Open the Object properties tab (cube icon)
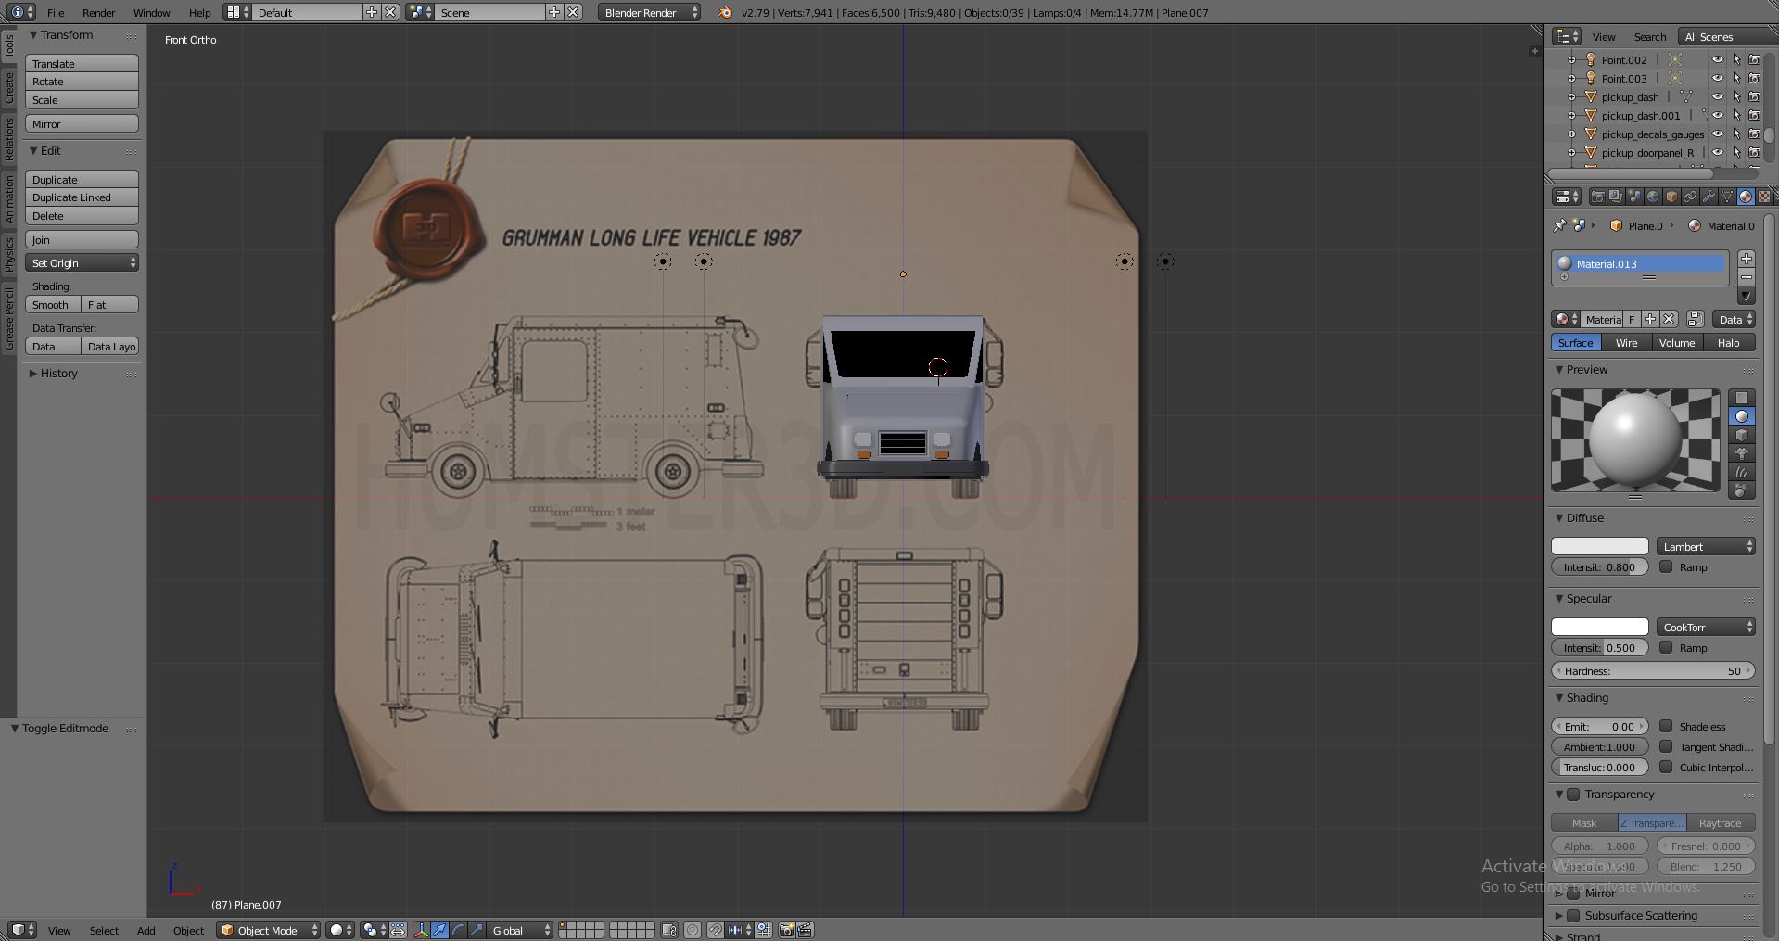The width and height of the screenshot is (1779, 941). click(1671, 197)
